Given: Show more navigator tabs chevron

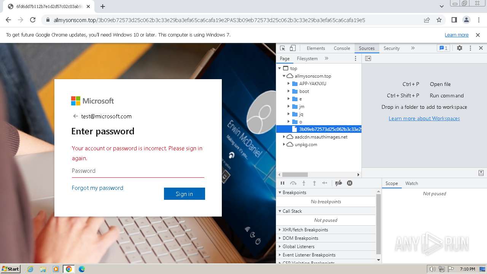Looking at the screenshot, I should tap(326, 58).
